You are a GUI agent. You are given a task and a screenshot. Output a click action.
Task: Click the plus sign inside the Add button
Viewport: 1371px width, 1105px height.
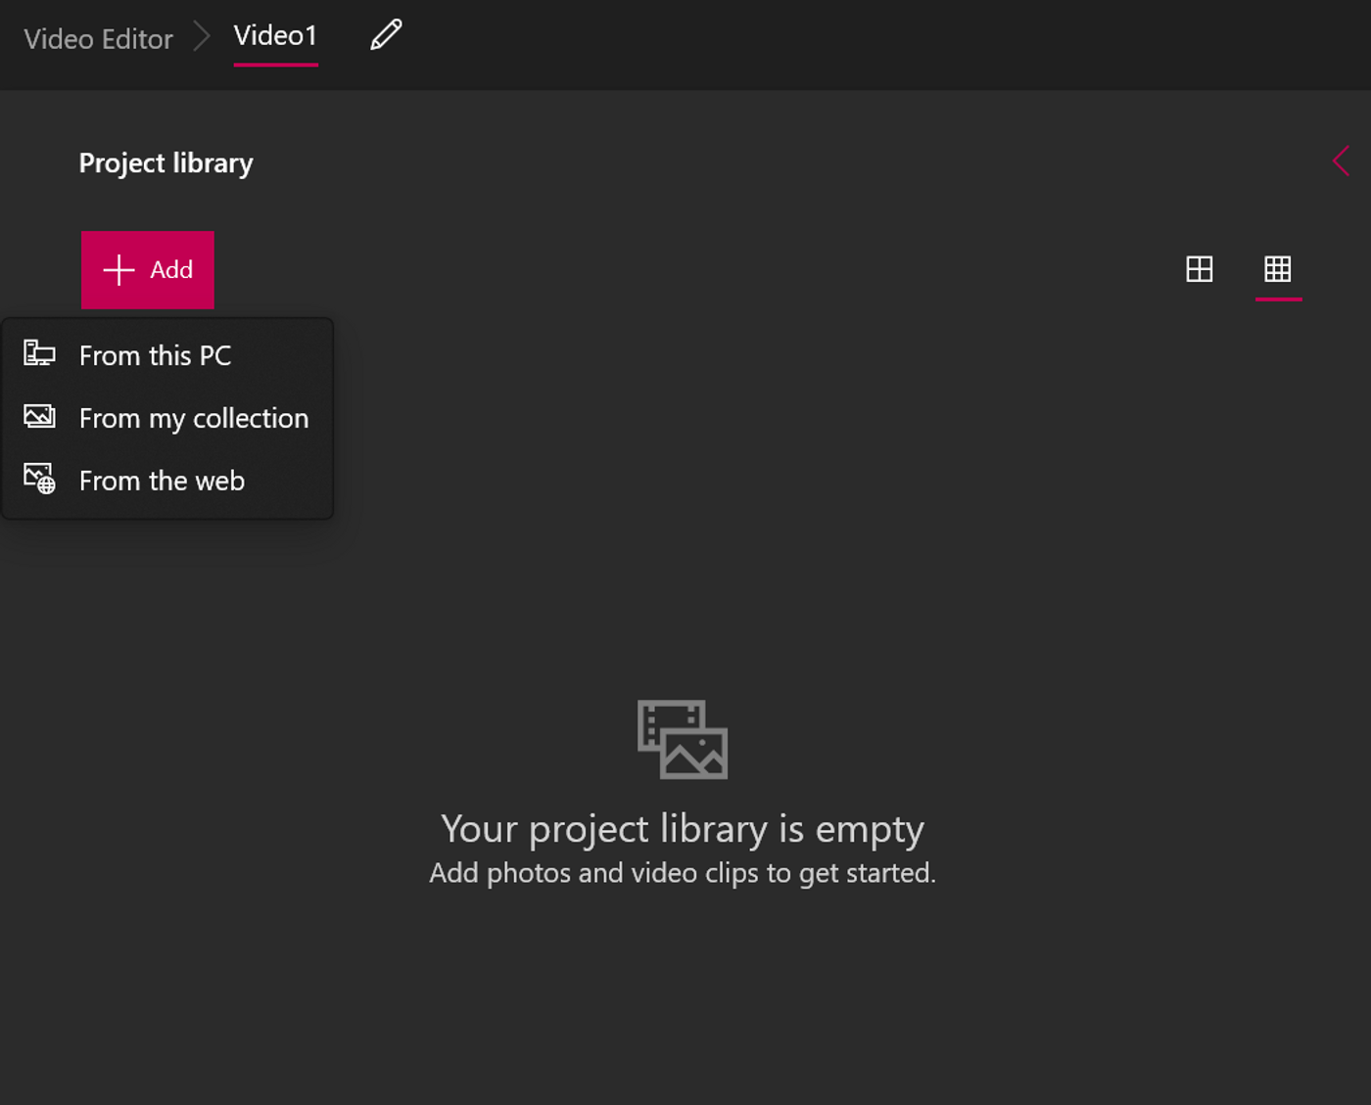click(118, 269)
